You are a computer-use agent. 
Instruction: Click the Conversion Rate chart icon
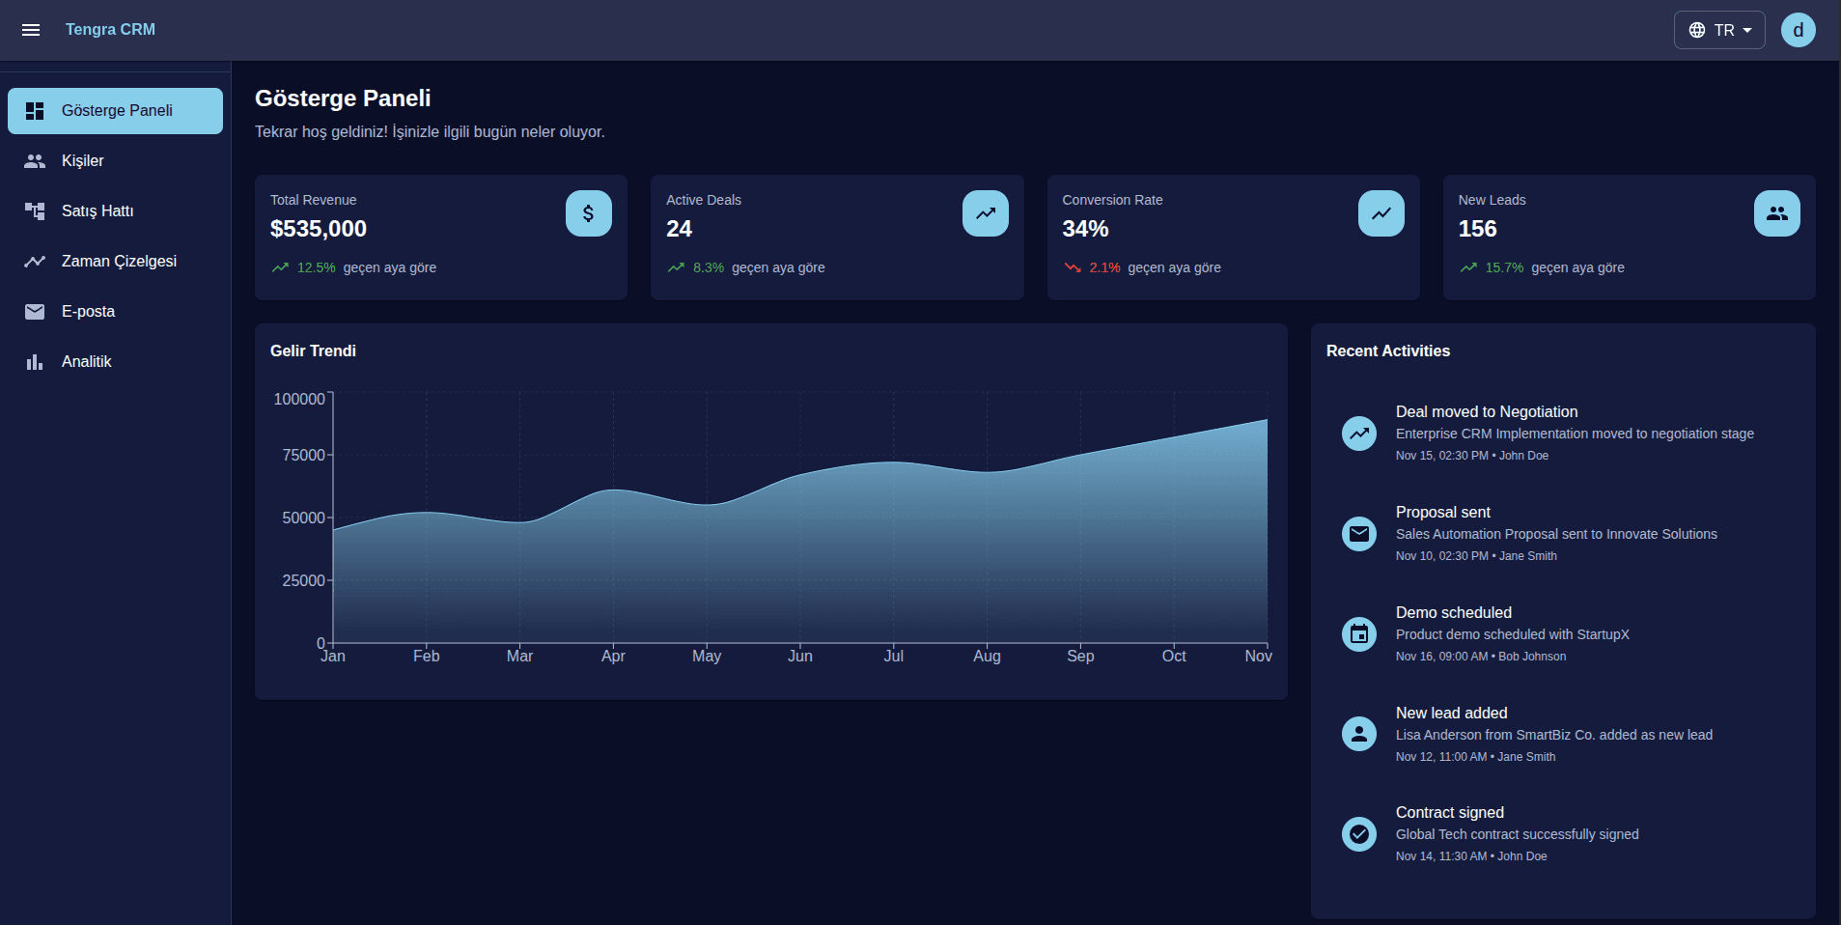1381,213
